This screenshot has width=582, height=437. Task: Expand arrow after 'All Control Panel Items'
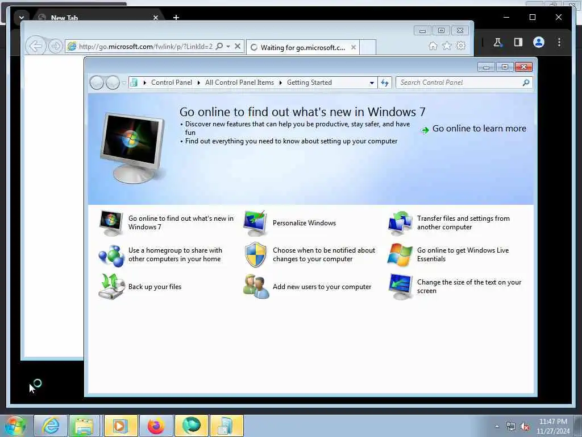[x=281, y=83]
